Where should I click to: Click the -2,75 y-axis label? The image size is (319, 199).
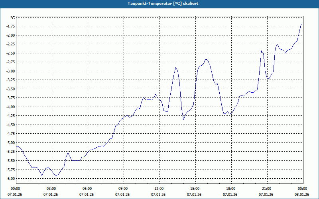[11, 62]
